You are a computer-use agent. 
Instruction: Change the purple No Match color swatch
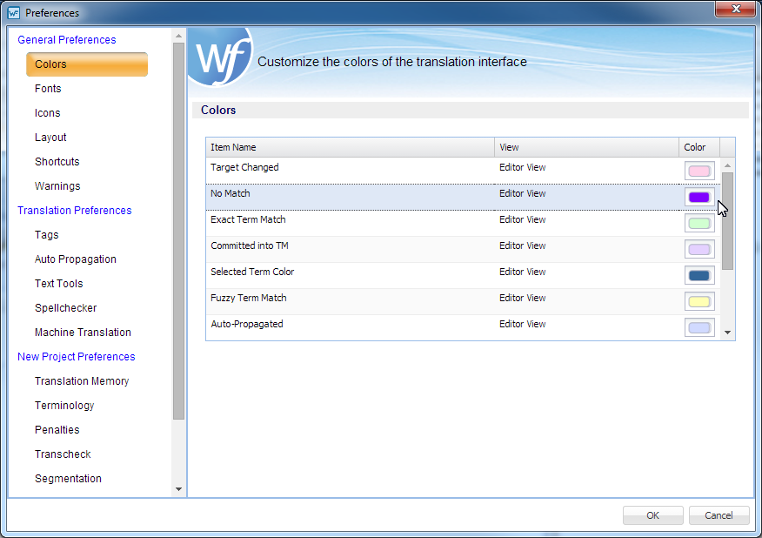click(x=699, y=198)
